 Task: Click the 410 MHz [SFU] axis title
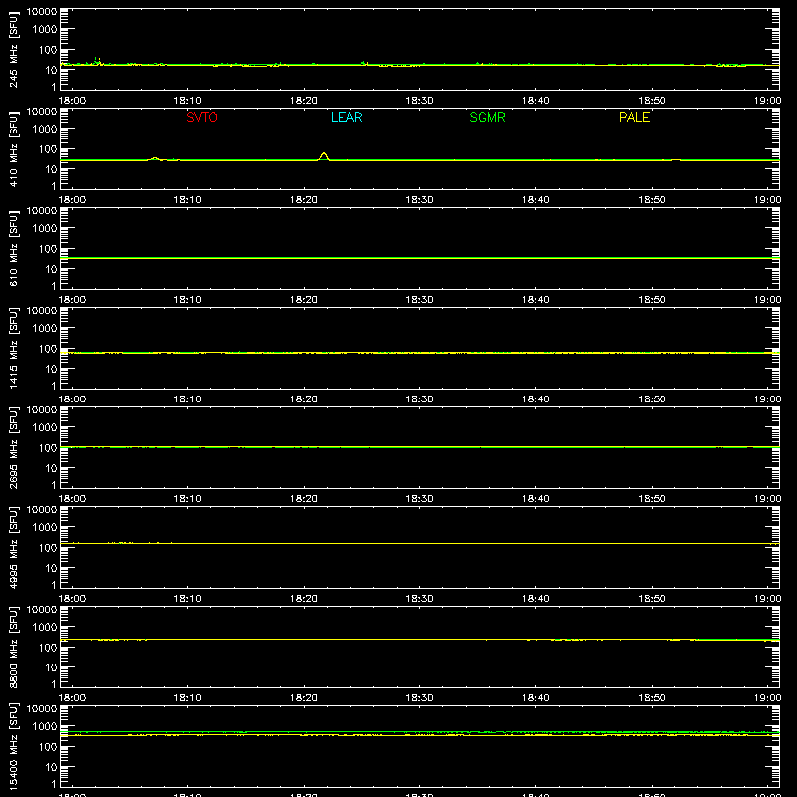[13, 148]
